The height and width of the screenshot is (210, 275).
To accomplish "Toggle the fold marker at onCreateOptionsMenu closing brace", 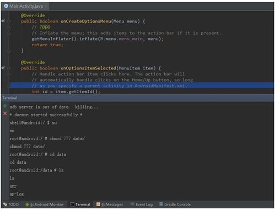I will tap(9, 51).
